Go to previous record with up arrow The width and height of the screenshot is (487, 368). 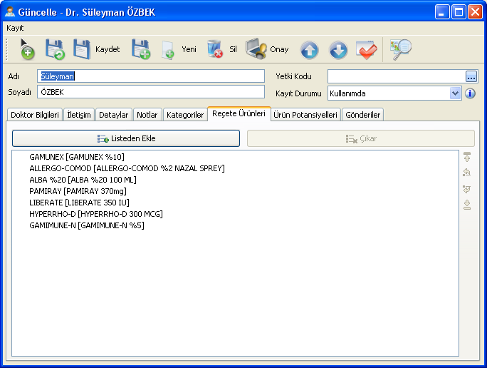click(309, 50)
